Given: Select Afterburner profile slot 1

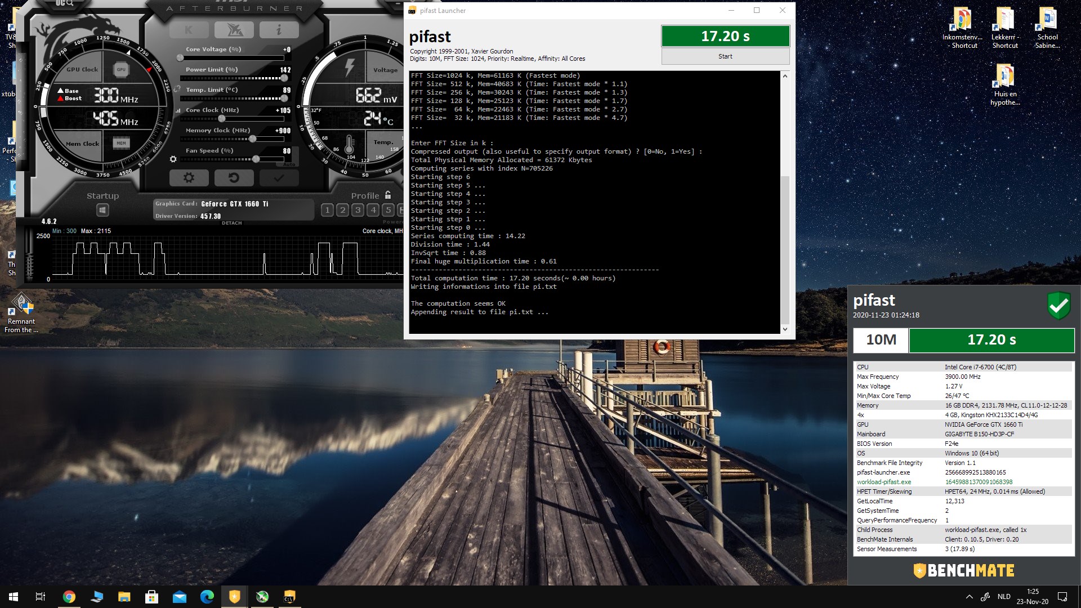Looking at the screenshot, I should [327, 210].
